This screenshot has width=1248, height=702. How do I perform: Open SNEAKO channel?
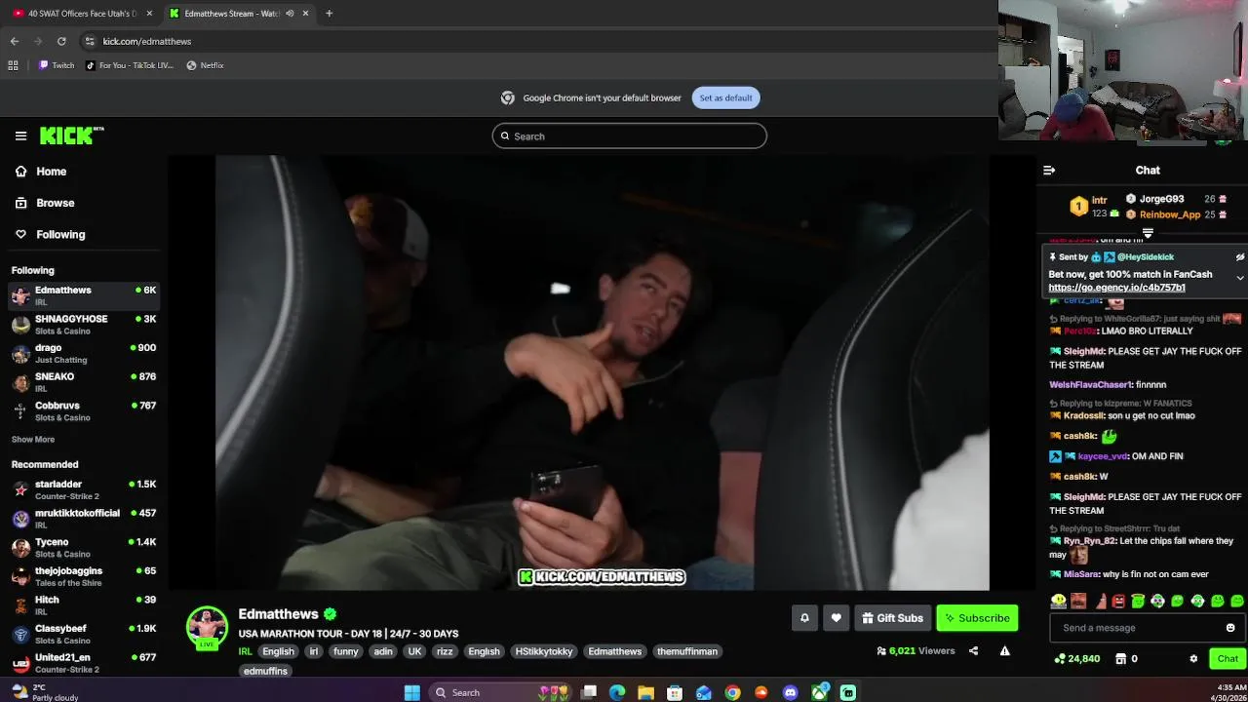[84, 382]
